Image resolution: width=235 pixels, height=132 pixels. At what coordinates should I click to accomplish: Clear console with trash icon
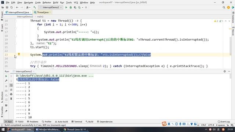click(11, 99)
